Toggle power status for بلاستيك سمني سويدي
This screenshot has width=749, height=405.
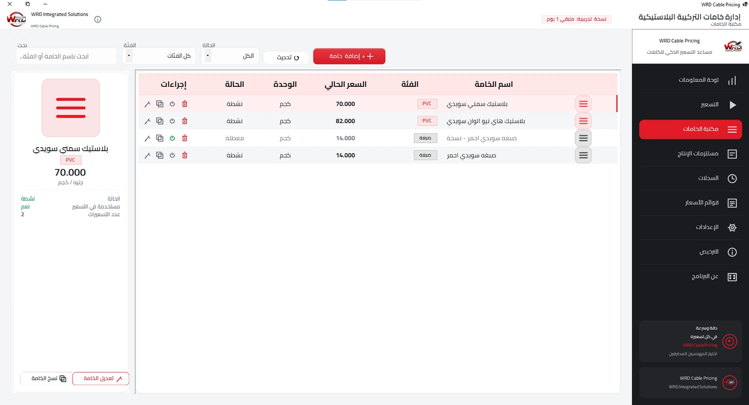pyautogui.click(x=172, y=104)
